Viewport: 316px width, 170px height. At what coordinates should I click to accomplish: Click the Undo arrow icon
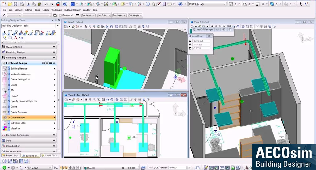(x=46, y=4)
